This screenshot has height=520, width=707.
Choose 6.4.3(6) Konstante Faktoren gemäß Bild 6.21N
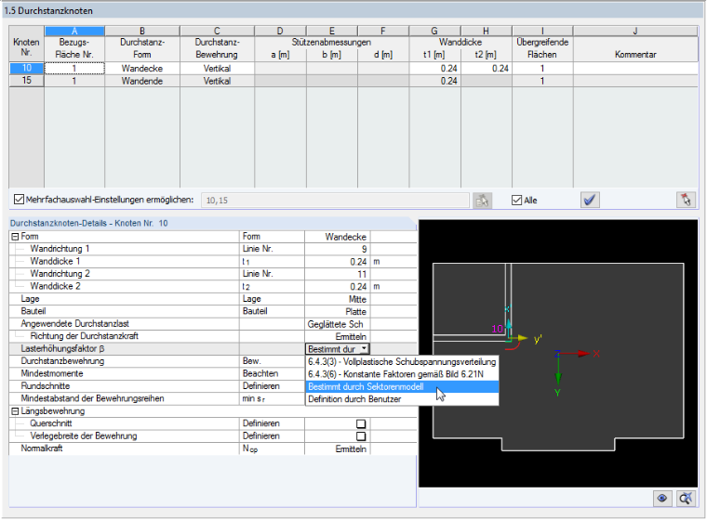tap(402, 374)
